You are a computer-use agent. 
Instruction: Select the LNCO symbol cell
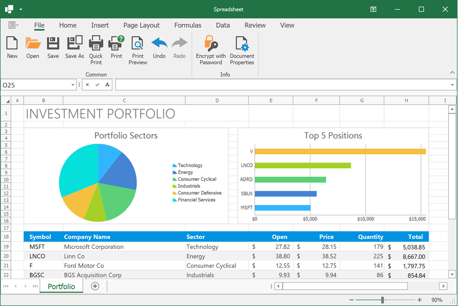[43, 256]
